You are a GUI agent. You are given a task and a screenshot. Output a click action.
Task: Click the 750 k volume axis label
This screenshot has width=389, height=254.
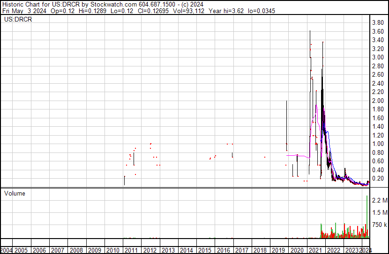tap(379, 225)
